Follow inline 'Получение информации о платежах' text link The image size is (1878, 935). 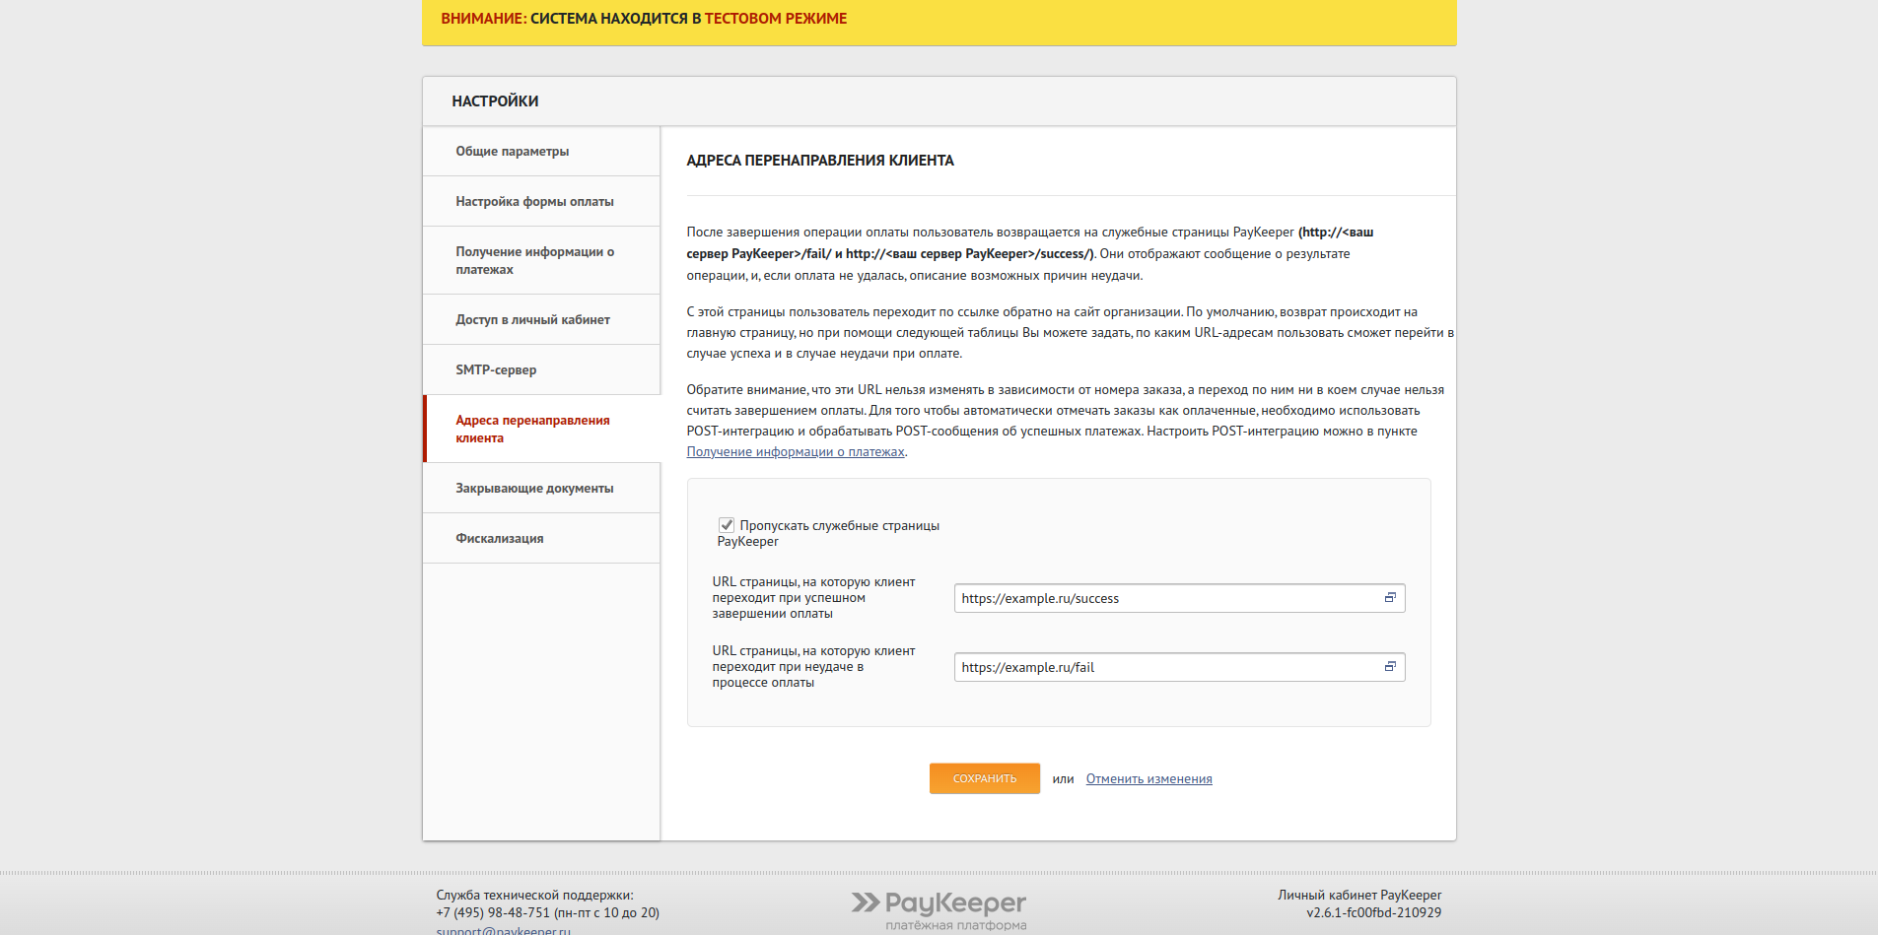coord(795,452)
